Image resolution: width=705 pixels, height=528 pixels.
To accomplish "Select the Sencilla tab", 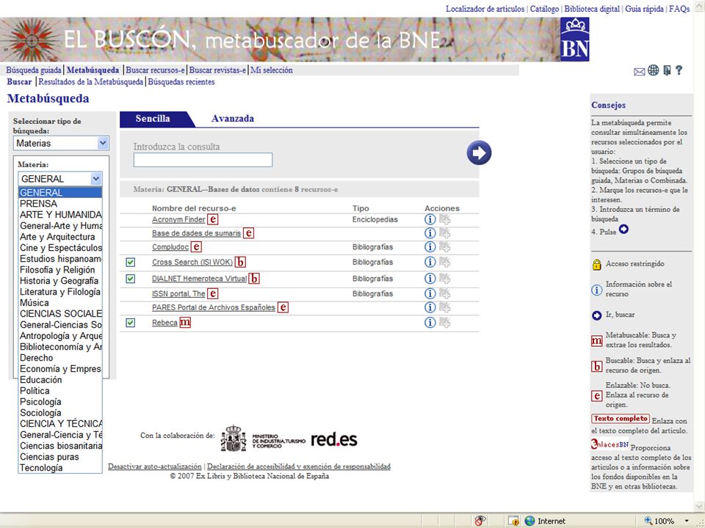I will 153,119.
